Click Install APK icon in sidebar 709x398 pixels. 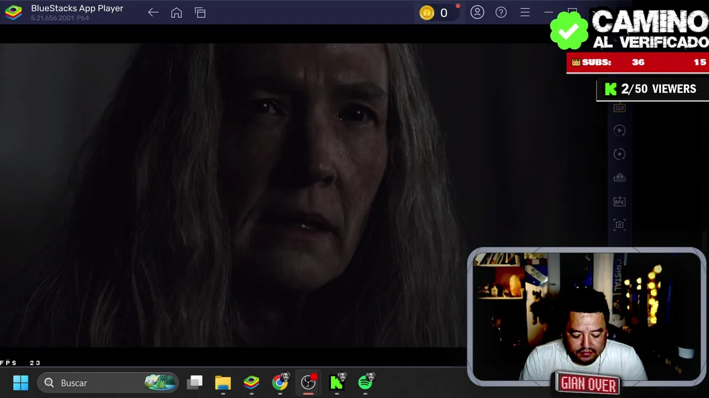(x=619, y=201)
